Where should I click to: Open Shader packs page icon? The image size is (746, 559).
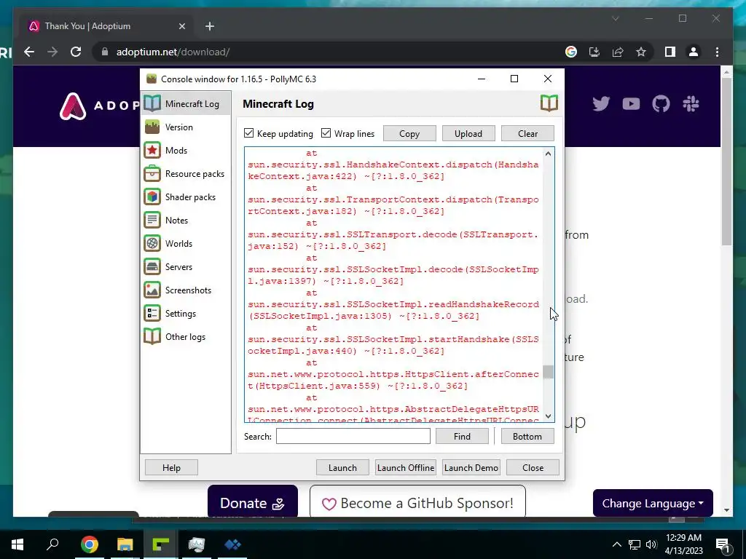(x=152, y=197)
